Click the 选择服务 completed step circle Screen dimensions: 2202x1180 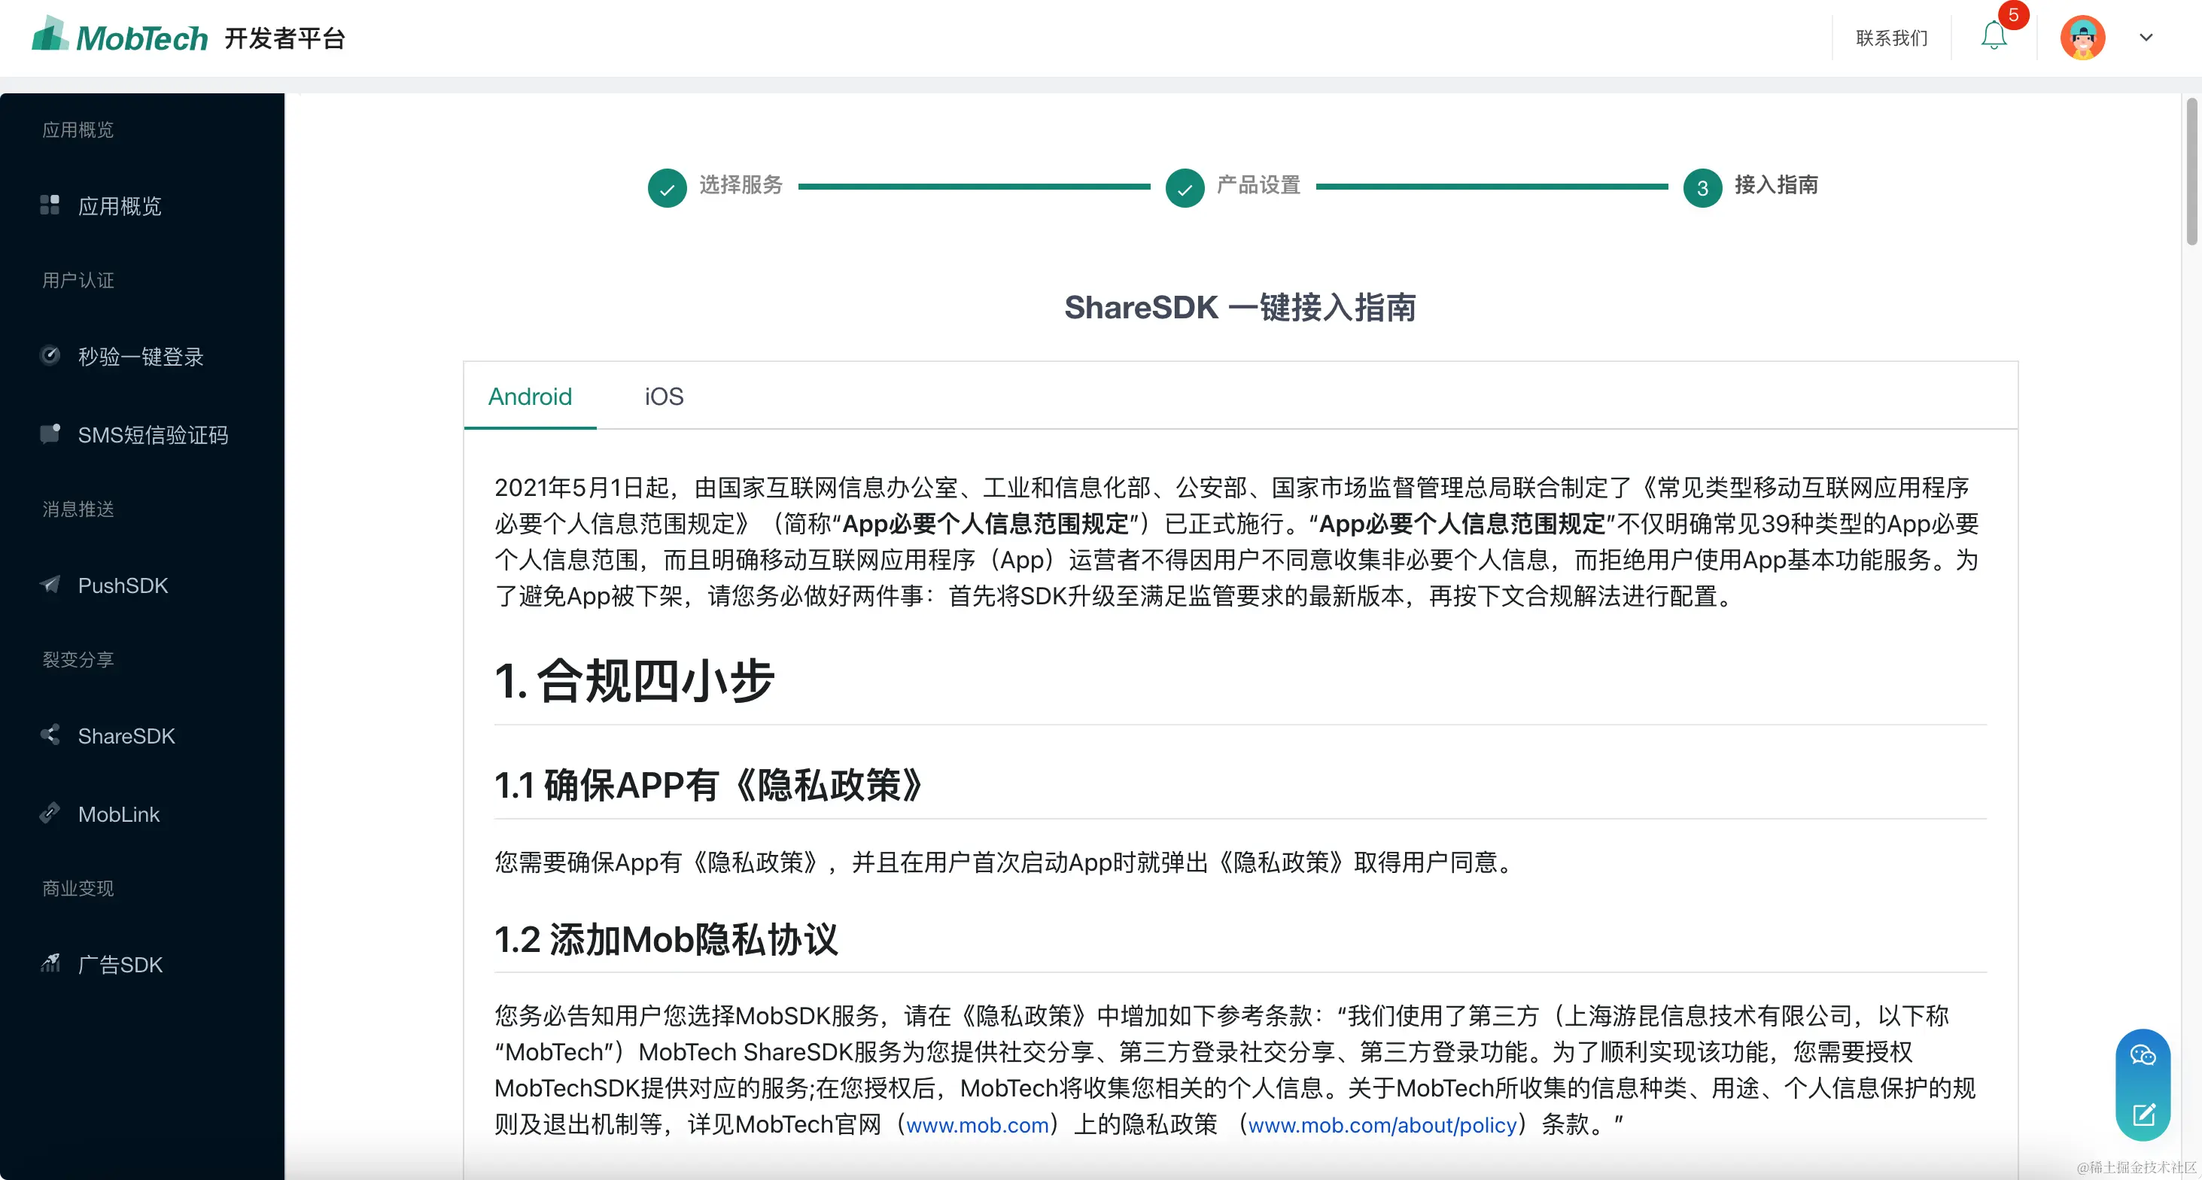[x=667, y=187]
